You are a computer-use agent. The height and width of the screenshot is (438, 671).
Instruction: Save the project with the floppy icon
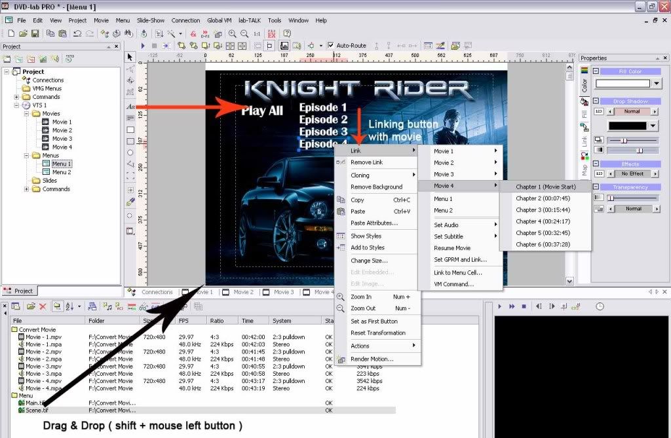coord(35,33)
